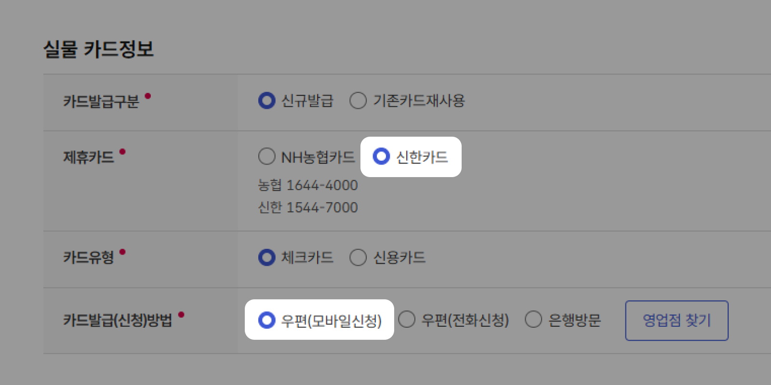The height and width of the screenshot is (385, 771).
Task: Select 체크카드 as the card type
Action: pos(266,257)
